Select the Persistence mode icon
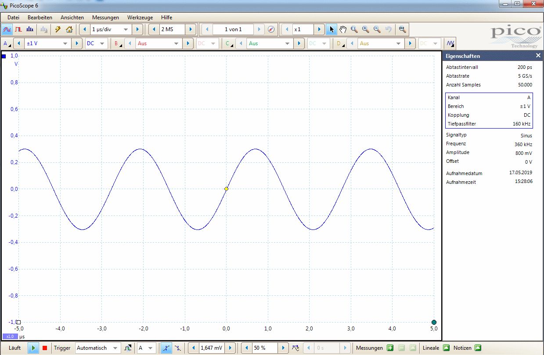This screenshot has height=355, width=544. (x=18, y=29)
